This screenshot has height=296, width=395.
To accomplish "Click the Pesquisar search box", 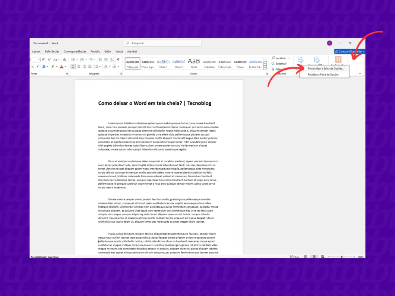I will (162, 43).
